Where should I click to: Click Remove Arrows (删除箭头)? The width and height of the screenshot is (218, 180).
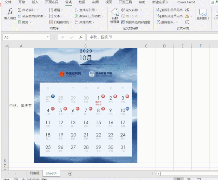165,22
